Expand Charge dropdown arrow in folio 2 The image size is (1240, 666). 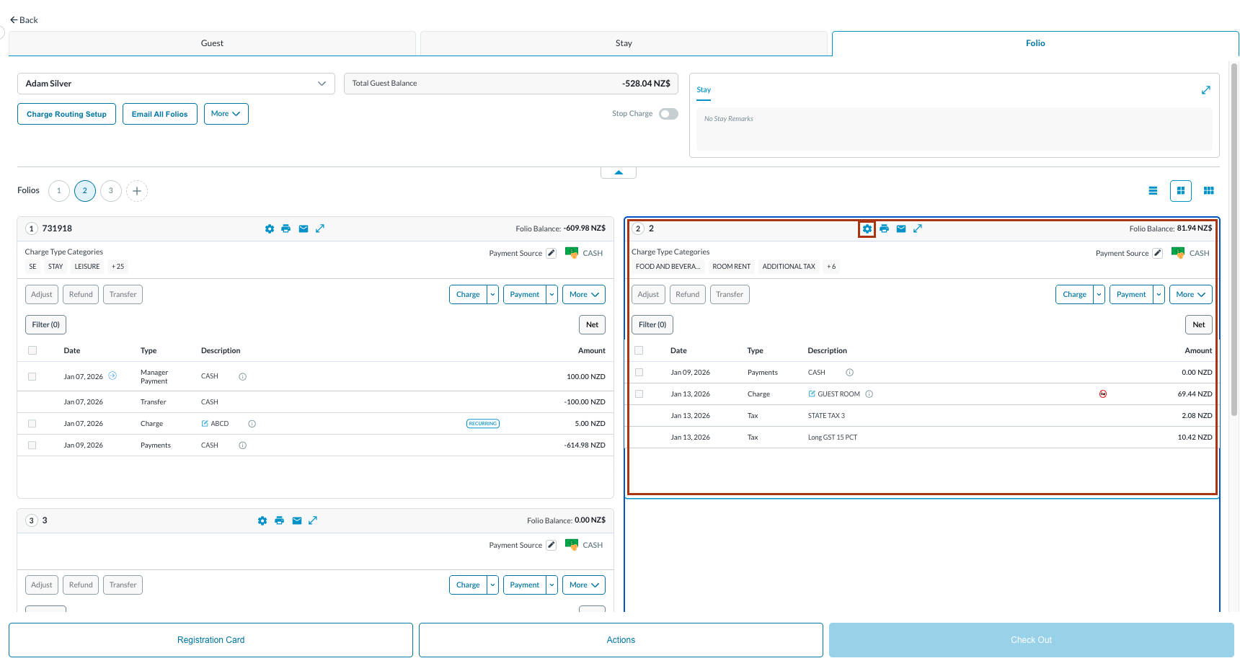pos(1099,295)
